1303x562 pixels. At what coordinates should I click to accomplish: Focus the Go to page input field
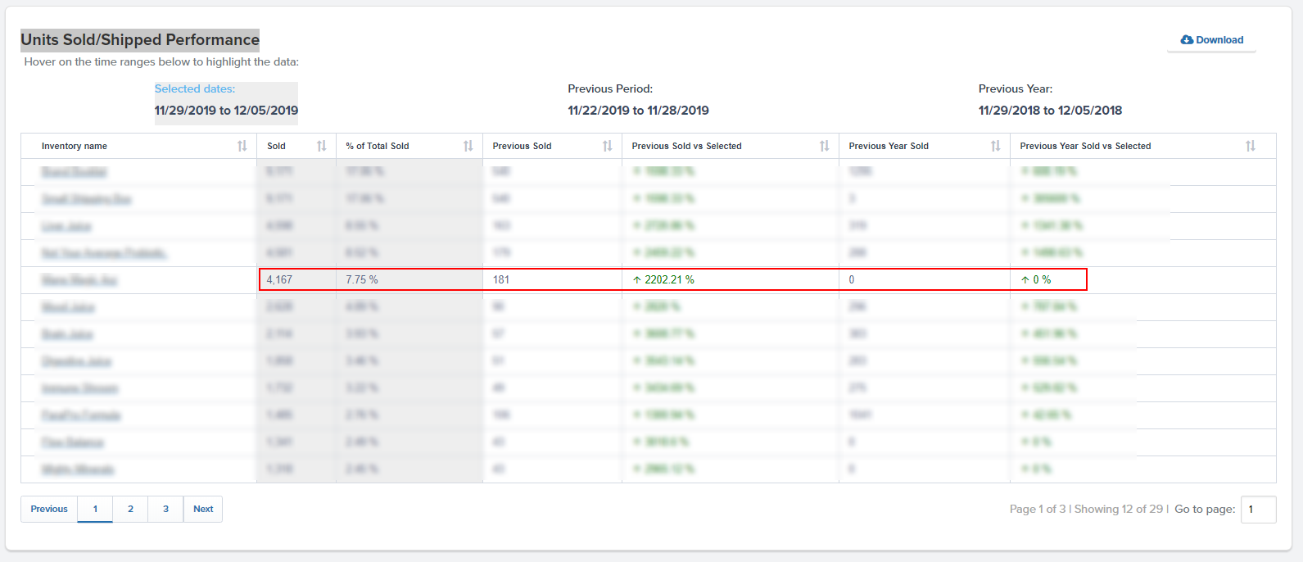pos(1257,509)
